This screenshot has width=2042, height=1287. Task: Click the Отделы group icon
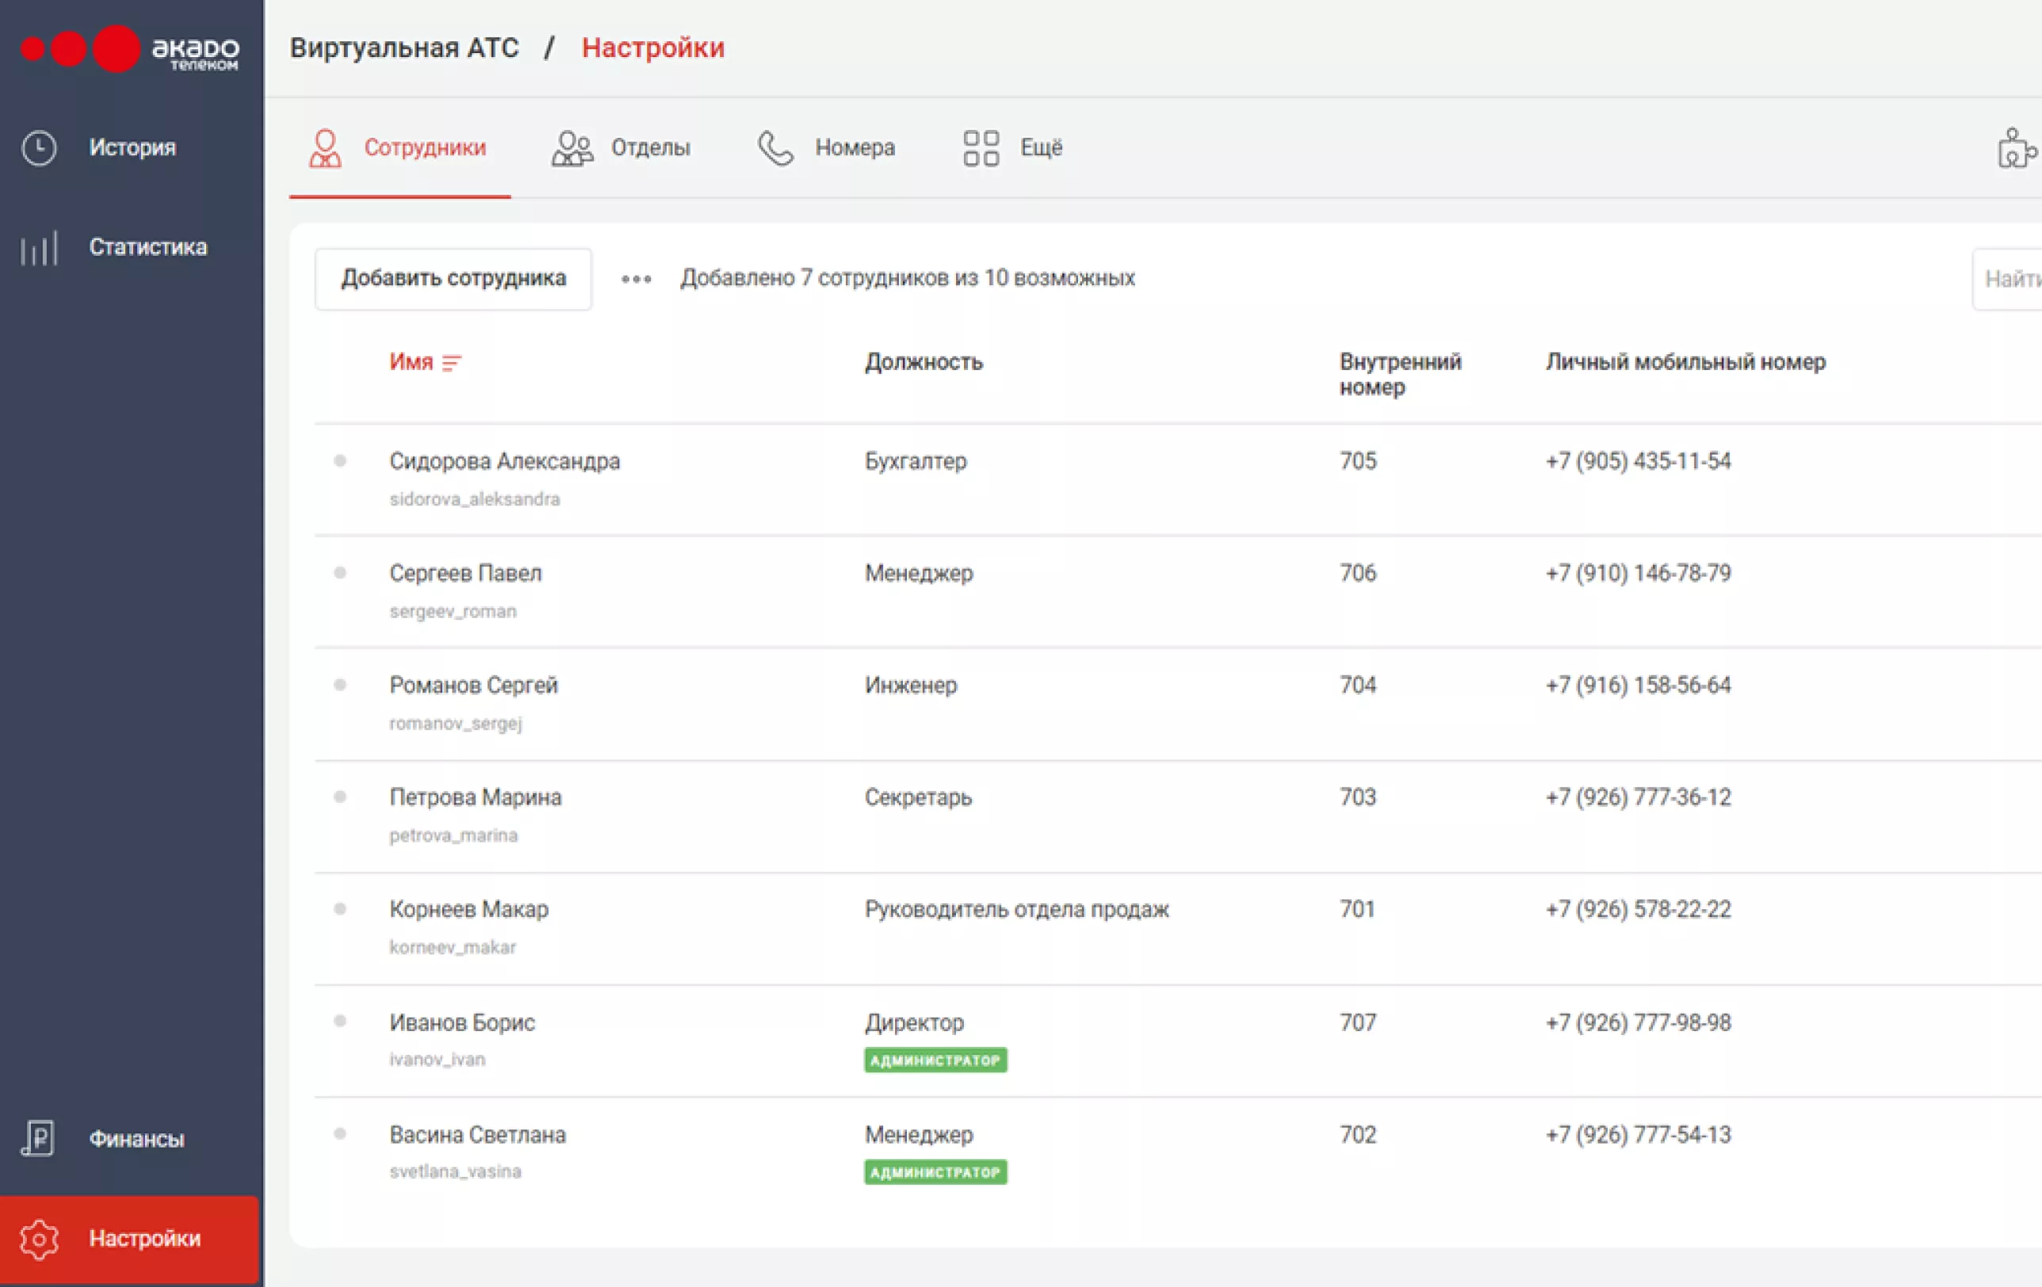tap(572, 147)
